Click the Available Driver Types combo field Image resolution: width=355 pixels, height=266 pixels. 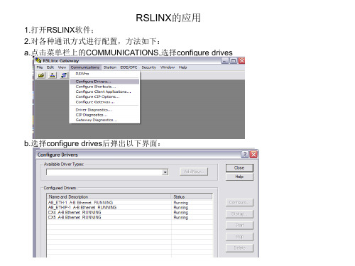(107, 172)
